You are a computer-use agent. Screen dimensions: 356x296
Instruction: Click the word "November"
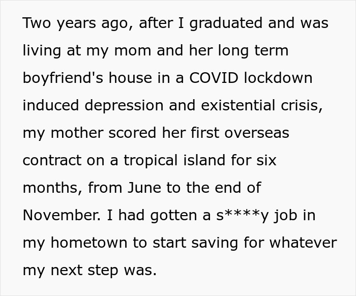pos(61,216)
